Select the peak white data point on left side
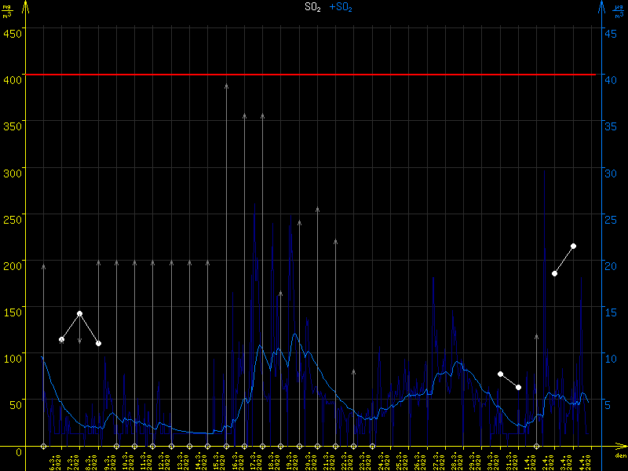The height and width of the screenshot is (471, 628). pyautogui.click(x=79, y=313)
